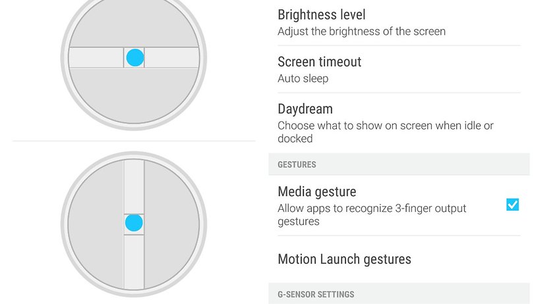Click the blue dot in horizontal level

[135, 57]
